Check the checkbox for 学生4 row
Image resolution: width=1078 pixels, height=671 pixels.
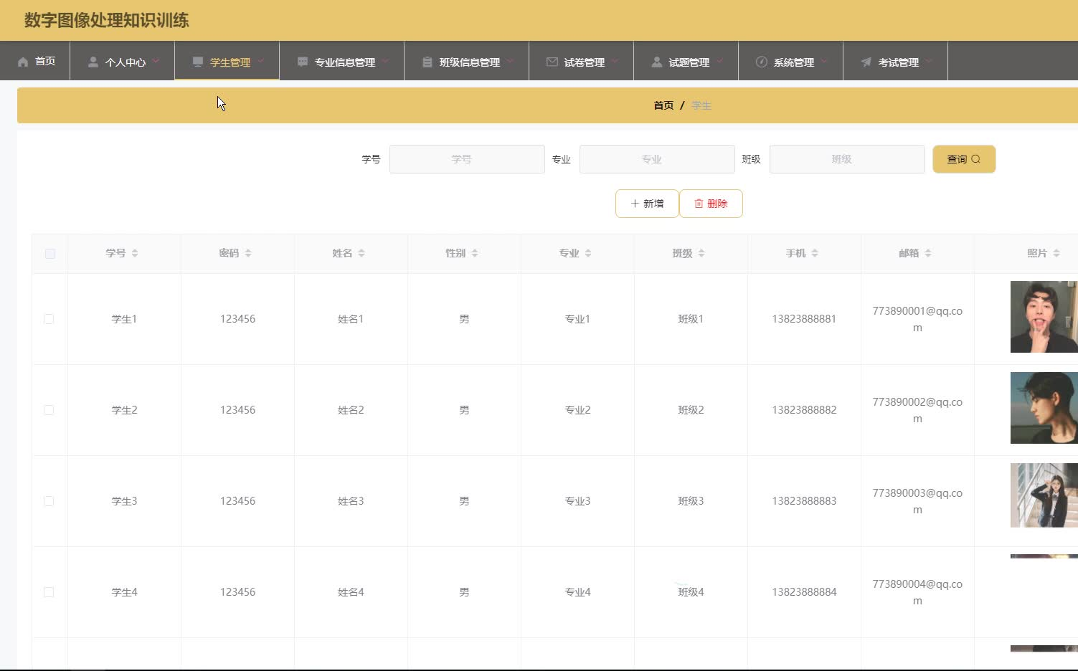(49, 592)
